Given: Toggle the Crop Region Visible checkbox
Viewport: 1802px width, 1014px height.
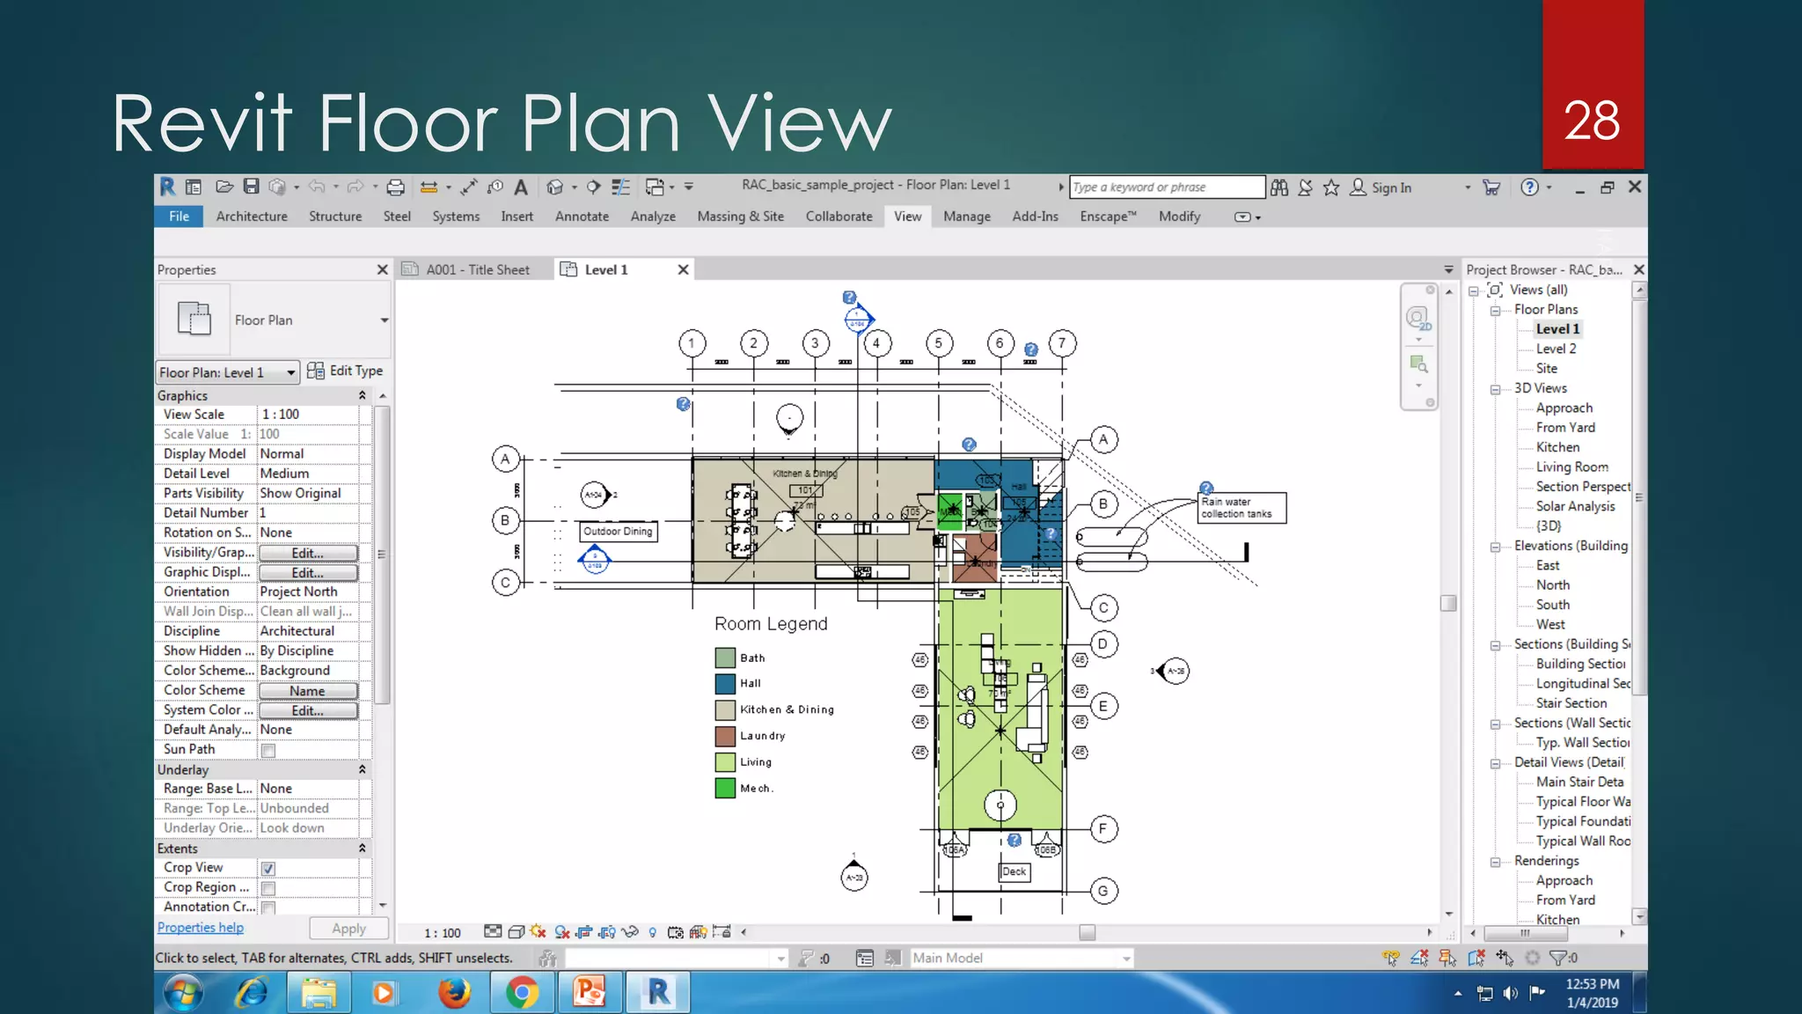Looking at the screenshot, I should [x=268, y=888].
